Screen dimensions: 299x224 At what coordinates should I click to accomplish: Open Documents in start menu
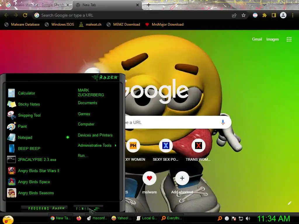pyautogui.click(x=87, y=103)
